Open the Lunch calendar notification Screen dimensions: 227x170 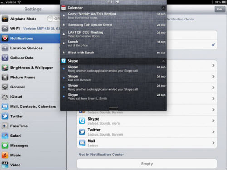(x=113, y=44)
